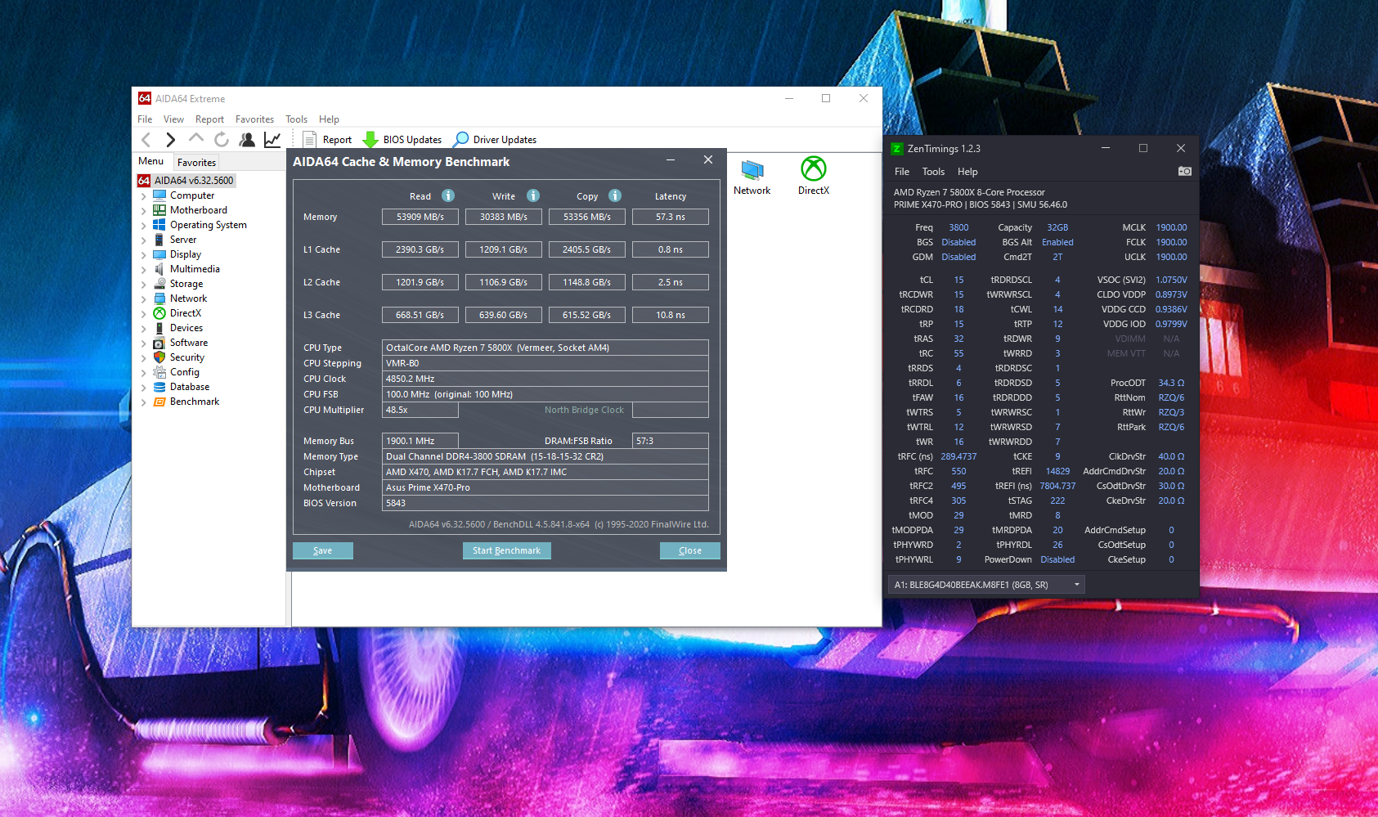Expand the Motherboard tree node
1378x817 pixels.
click(x=143, y=211)
